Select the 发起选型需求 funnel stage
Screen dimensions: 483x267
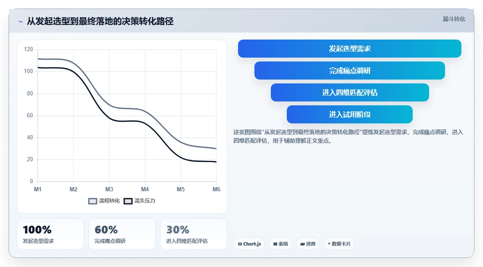point(350,49)
